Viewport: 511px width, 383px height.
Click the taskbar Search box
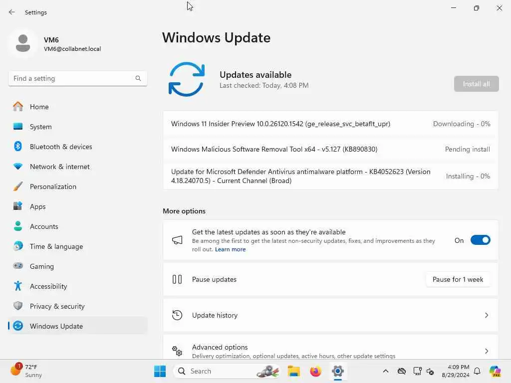[227, 371]
